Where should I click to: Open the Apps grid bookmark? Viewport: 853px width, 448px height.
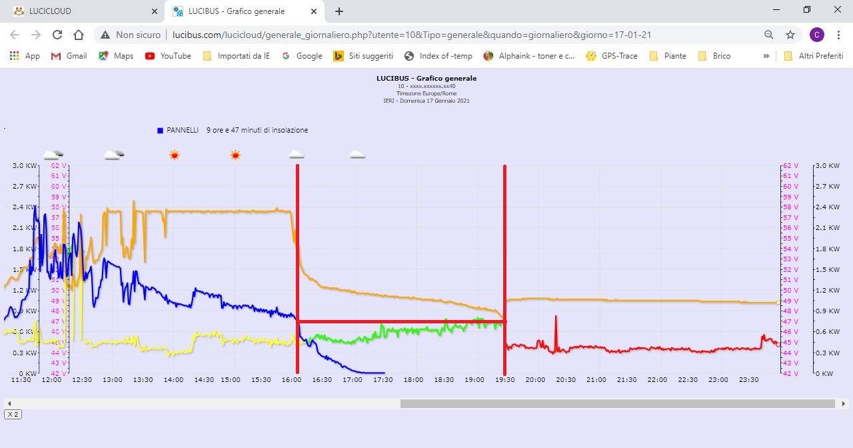[25, 56]
